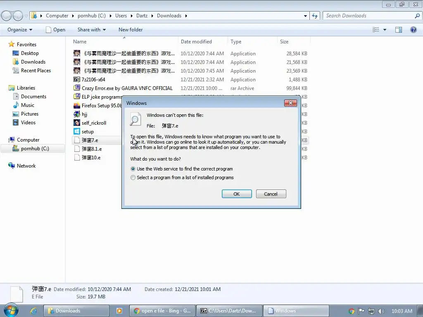The width and height of the screenshot is (423, 317).
Task: Expand arrow after Downloads in breadcrumb
Action: pyautogui.click(x=186, y=16)
